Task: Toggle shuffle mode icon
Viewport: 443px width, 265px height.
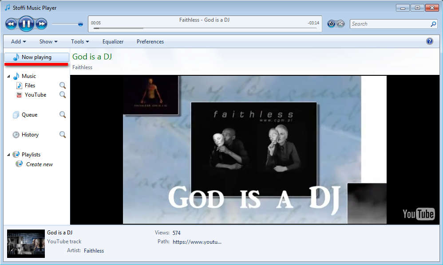Action: click(x=341, y=24)
